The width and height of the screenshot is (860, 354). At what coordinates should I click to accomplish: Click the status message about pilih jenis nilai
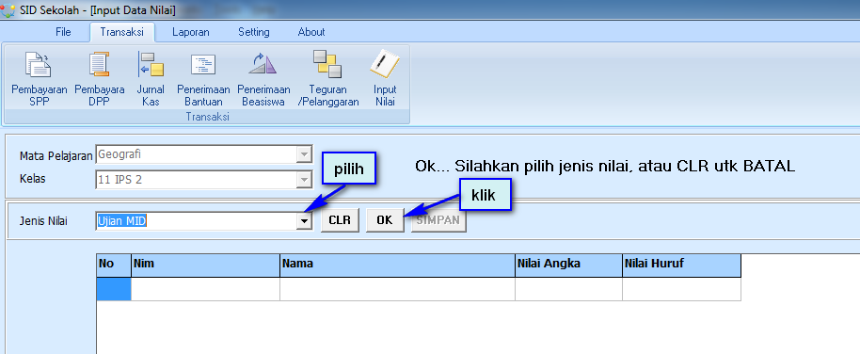(605, 167)
